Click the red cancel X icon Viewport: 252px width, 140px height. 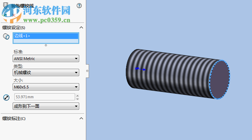pyautogui.click(x=14, y=15)
